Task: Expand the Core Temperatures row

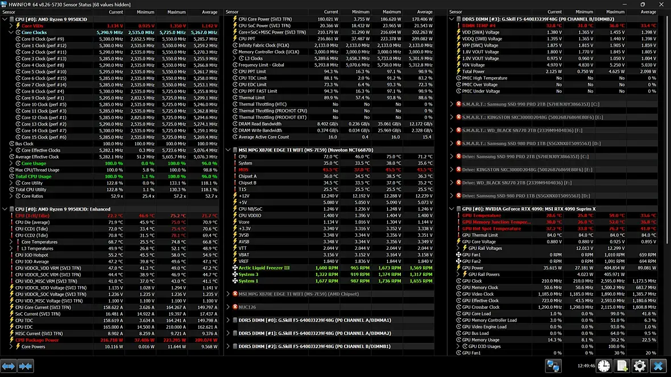Action: (x=11, y=242)
